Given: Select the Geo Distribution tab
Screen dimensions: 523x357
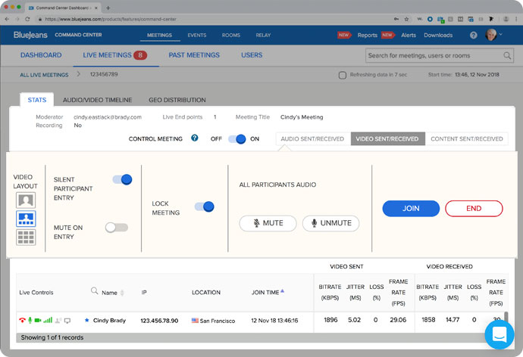Looking at the screenshot, I should 177,100.
